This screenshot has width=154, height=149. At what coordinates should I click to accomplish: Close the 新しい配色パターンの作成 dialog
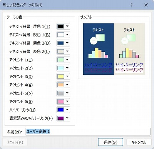(146, 5)
